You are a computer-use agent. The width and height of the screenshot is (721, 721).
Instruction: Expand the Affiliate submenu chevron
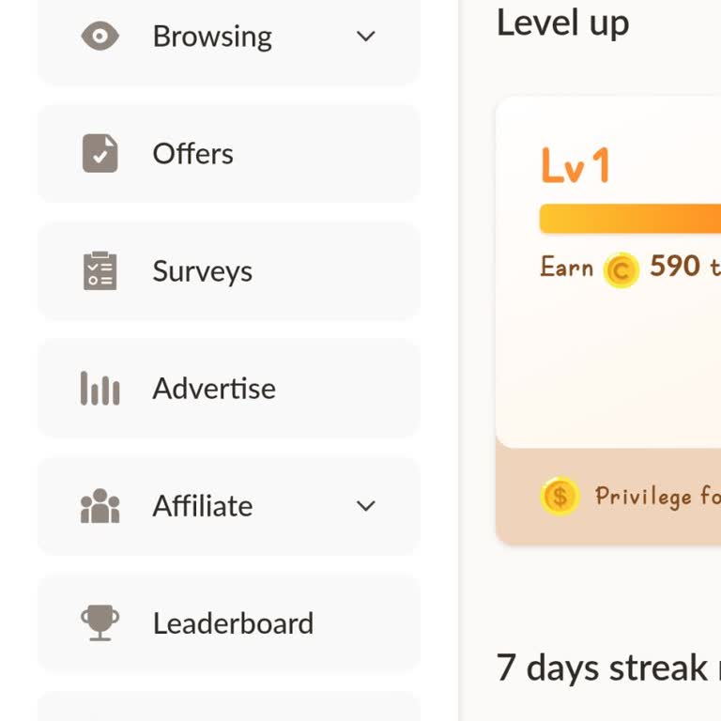[x=366, y=506]
